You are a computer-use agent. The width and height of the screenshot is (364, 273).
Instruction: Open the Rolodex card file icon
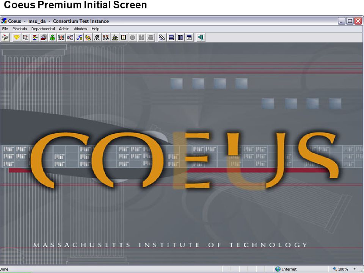pyautogui.click(x=43, y=38)
